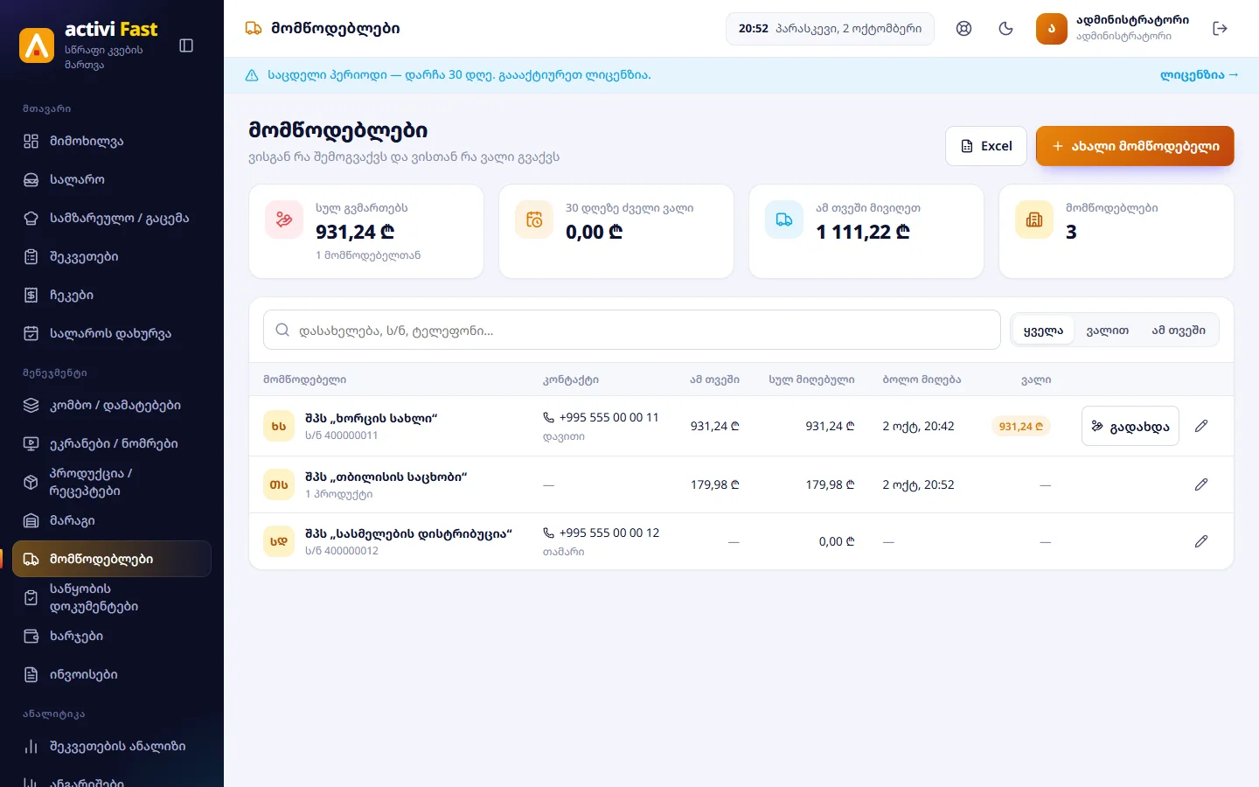Screen dimensions: 1259x787
Task: Open „მიმოხილვა“ in the sidebar
Action: coord(112,141)
